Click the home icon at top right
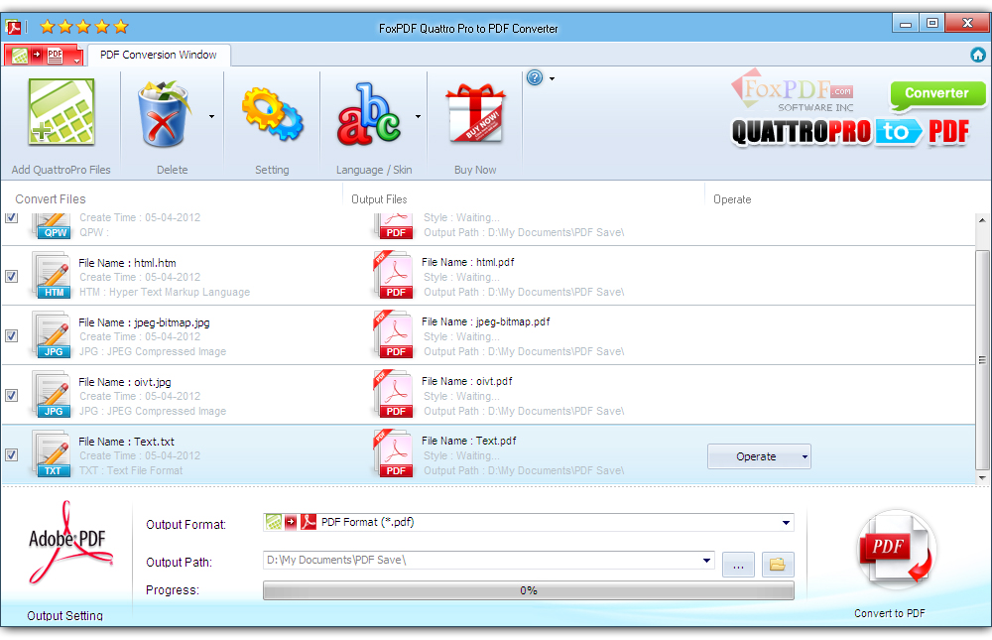Screen dimensions: 992x640 pyautogui.click(x=977, y=56)
